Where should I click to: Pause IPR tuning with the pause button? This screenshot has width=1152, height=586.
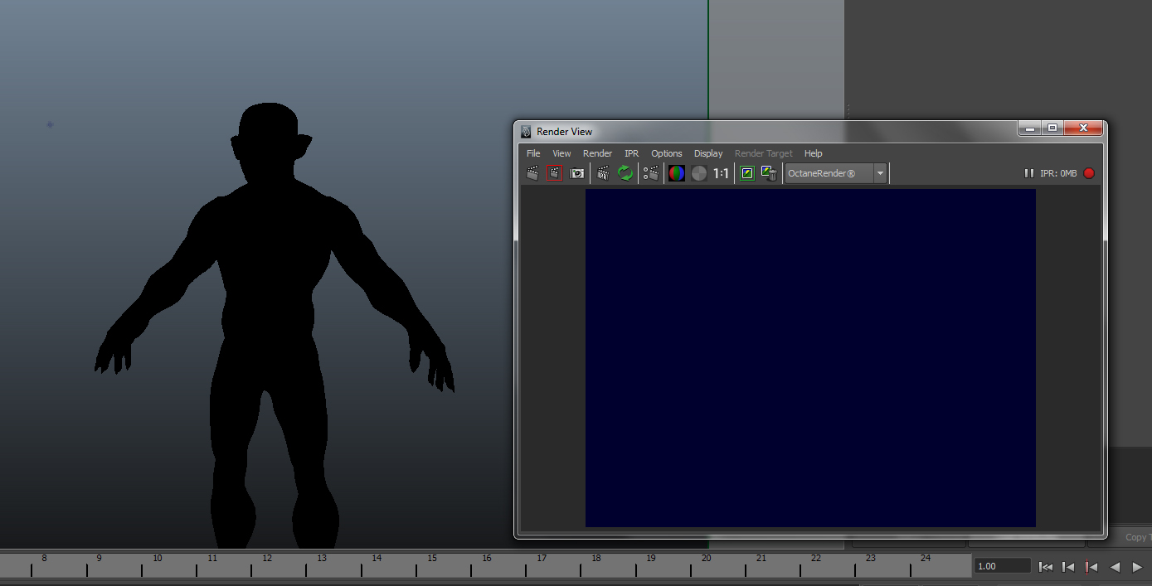[x=1029, y=173]
